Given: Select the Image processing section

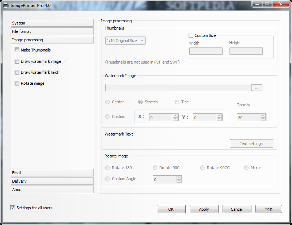Looking at the screenshot, I should click(52, 40).
